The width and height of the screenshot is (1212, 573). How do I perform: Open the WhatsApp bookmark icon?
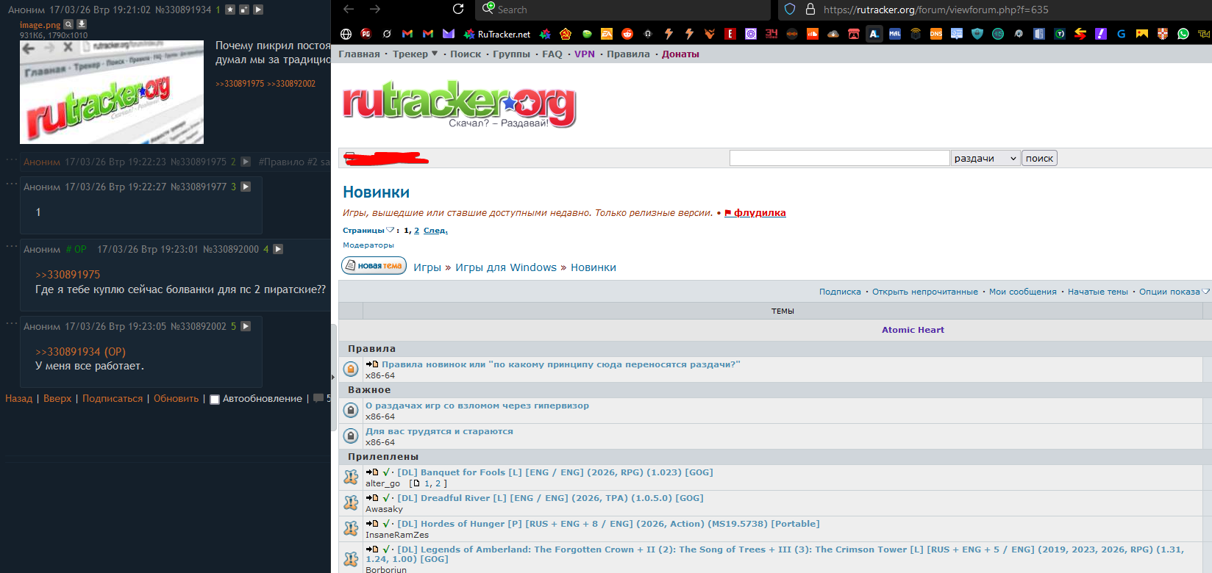1183,34
